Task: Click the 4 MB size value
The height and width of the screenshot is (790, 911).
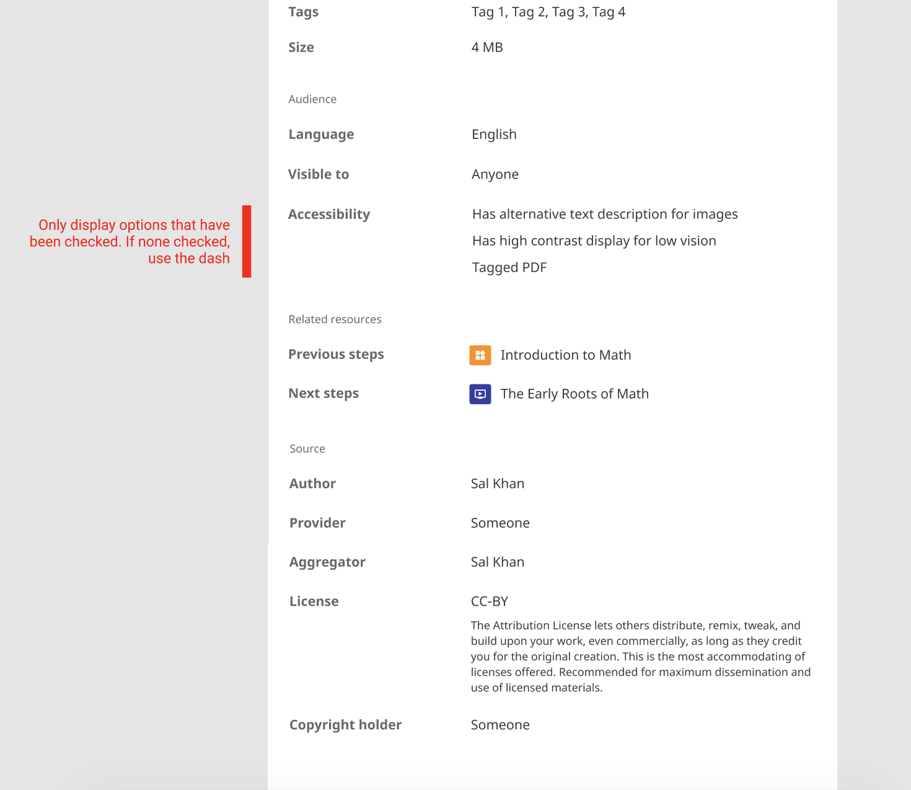Action: (x=487, y=47)
